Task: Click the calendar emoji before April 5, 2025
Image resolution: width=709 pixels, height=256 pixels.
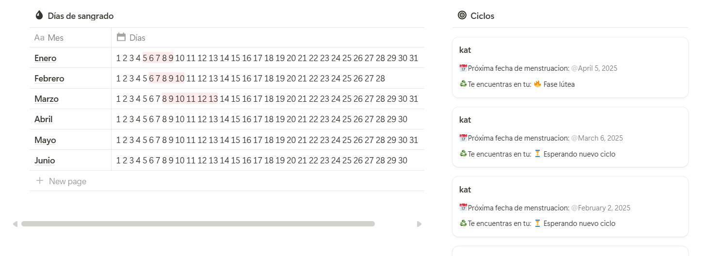Action: coord(463,68)
